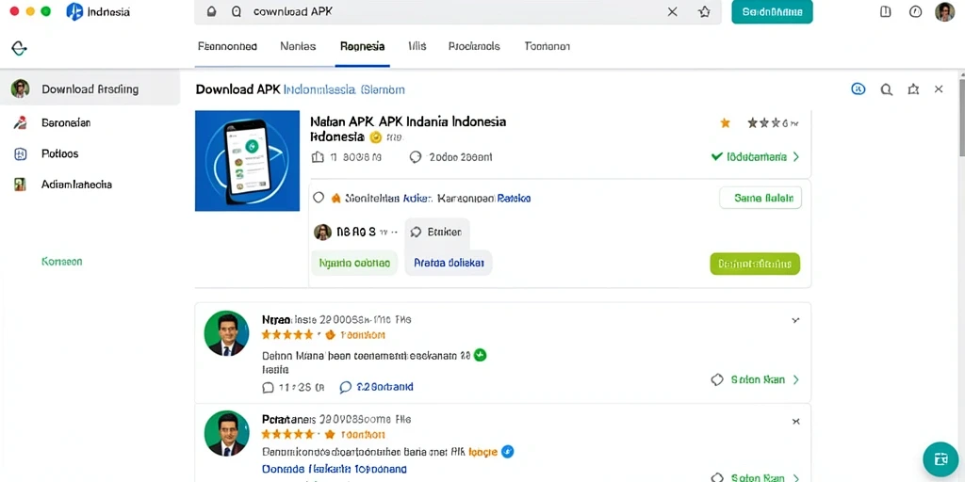
Task: Click the blue circular icon beside the header search
Action: click(x=858, y=89)
